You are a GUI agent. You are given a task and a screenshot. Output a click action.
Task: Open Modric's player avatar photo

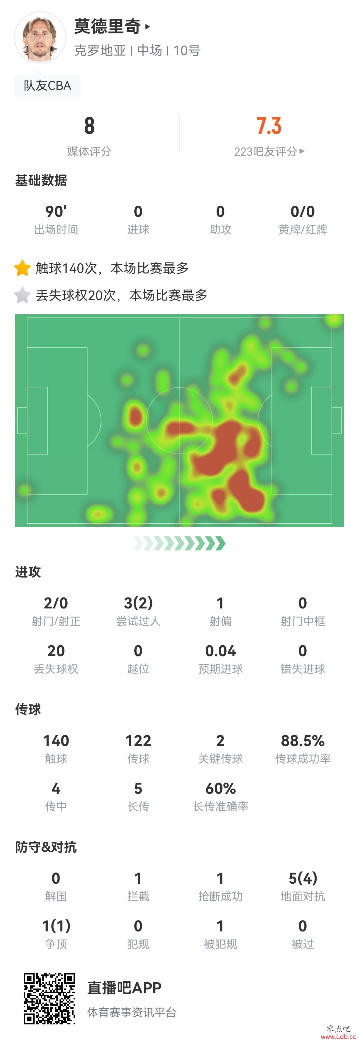[x=40, y=37]
